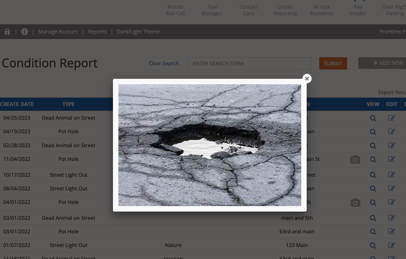
Task: Click the lock icon in toolbar
Action: pos(7,32)
